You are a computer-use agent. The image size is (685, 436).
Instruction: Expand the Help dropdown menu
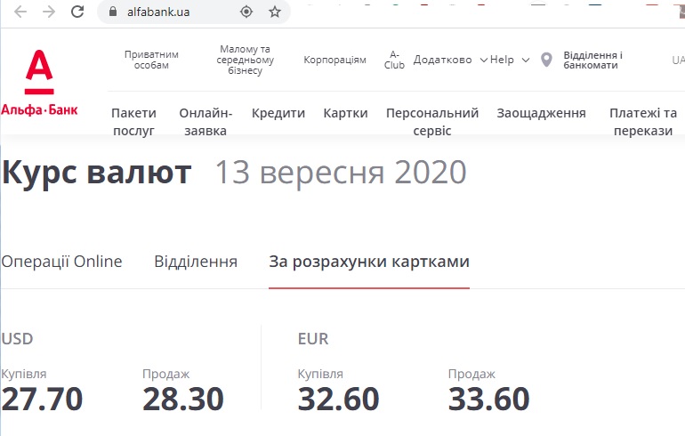[x=510, y=60]
